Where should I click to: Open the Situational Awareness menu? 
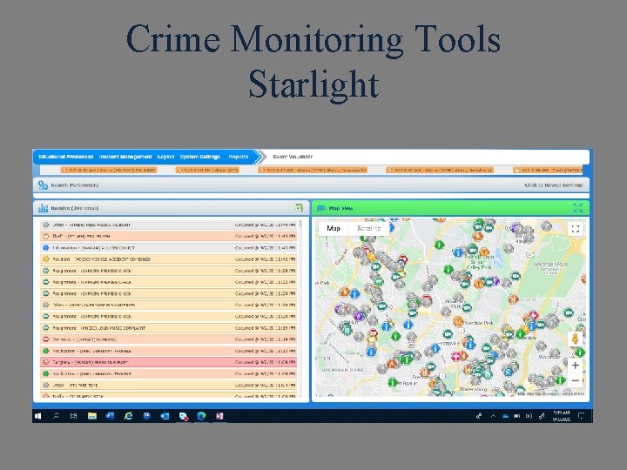click(x=65, y=157)
